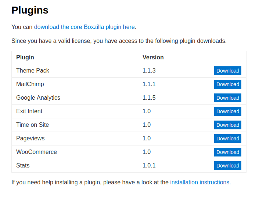This screenshot has height=199, width=259.
Task: Click the Plugin column header
Action: [x=25, y=57]
